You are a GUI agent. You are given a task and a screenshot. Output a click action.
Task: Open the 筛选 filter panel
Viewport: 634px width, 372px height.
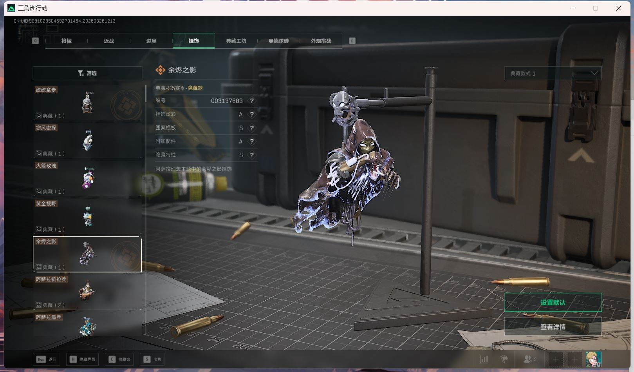[87, 73]
